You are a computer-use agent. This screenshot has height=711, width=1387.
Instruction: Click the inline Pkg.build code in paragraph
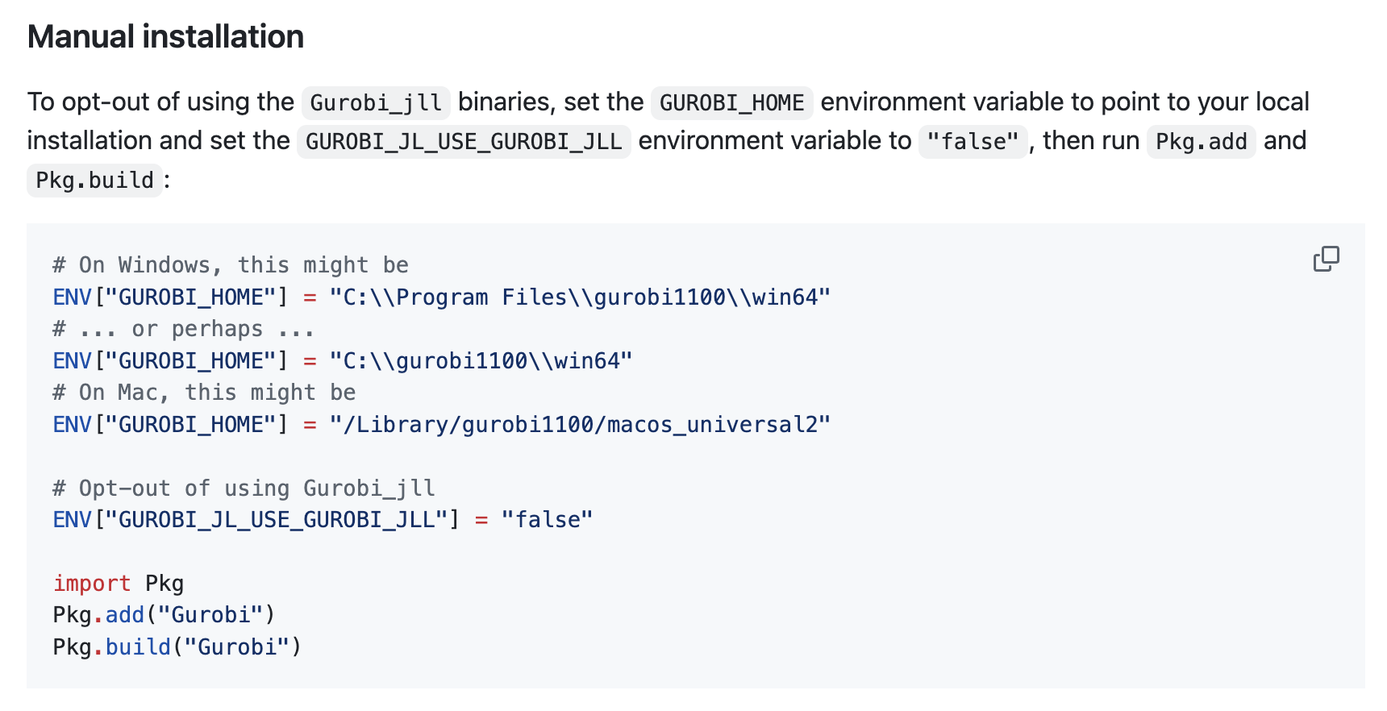point(94,181)
